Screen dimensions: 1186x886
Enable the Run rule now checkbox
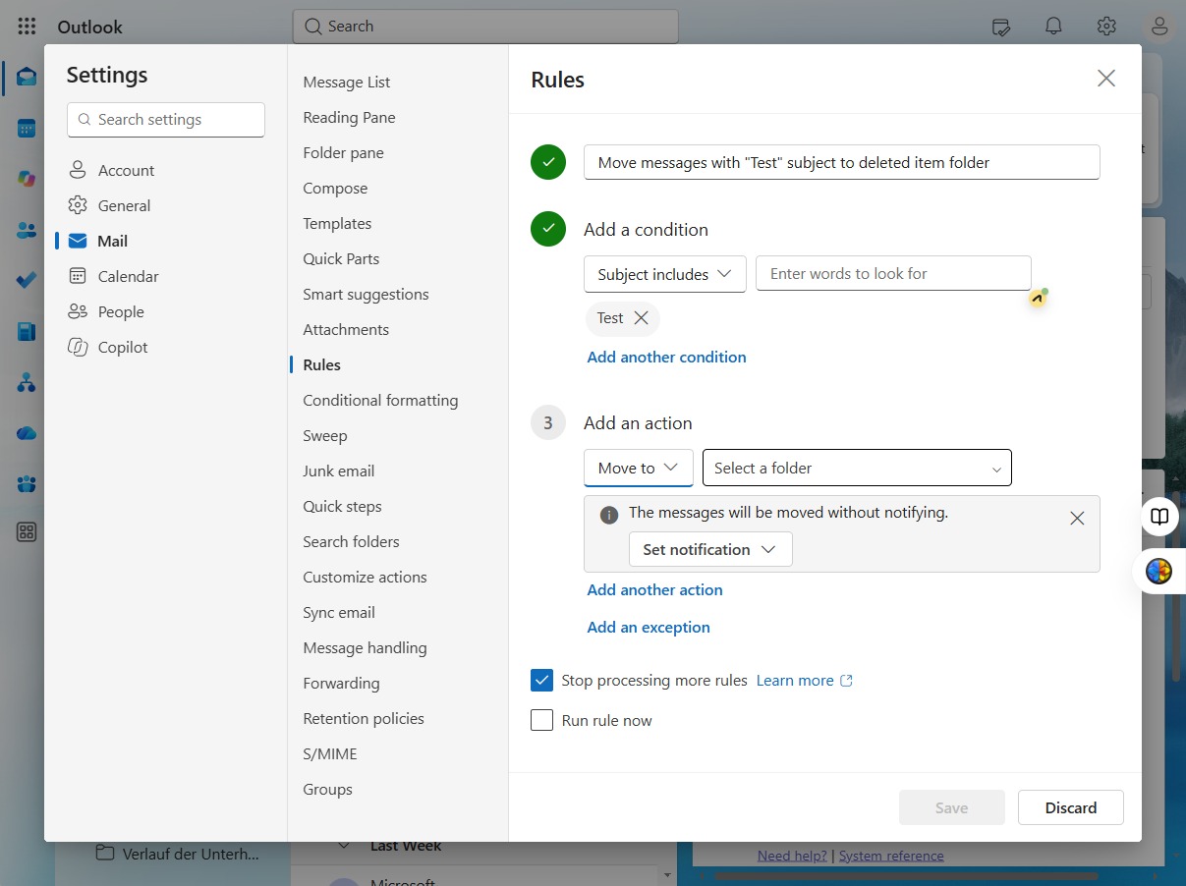coord(541,720)
